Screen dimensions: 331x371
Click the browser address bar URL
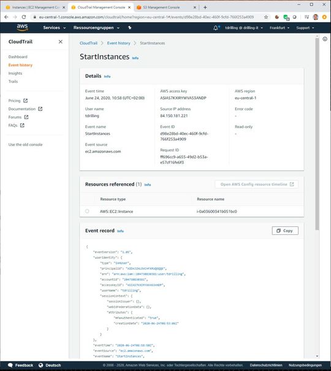click(x=146, y=17)
